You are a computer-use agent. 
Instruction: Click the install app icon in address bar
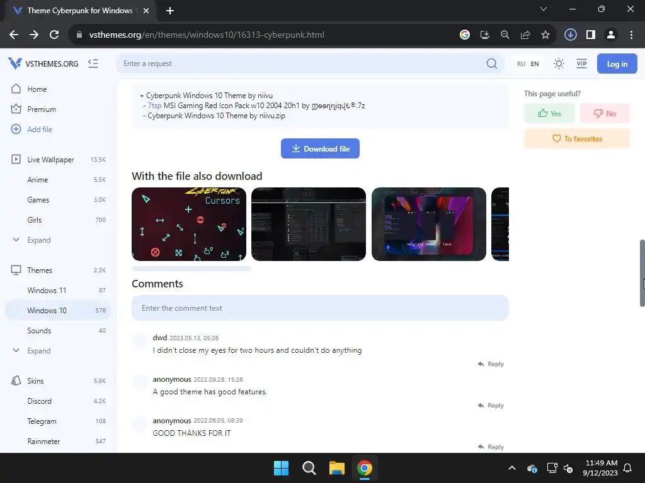[x=485, y=35]
